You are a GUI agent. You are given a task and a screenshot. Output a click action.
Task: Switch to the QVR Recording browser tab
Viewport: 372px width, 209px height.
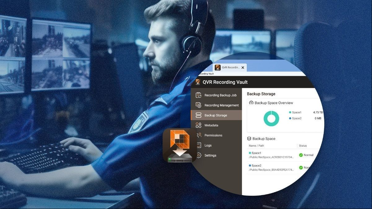point(230,67)
